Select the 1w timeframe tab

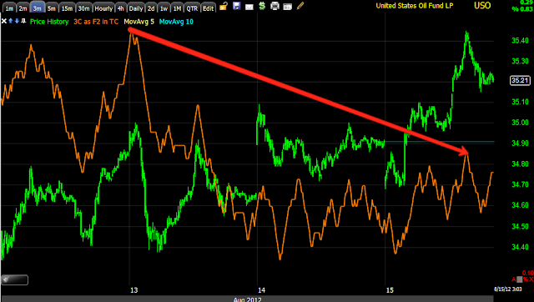tap(164, 8)
